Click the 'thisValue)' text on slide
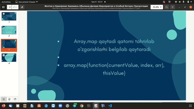The height and width of the screenshot is (109, 194). coord(114,73)
